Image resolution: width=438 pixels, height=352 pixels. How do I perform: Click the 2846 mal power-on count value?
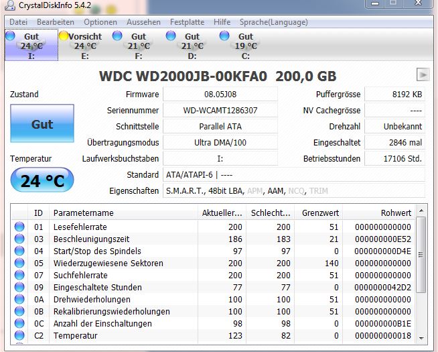(x=395, y=142)
